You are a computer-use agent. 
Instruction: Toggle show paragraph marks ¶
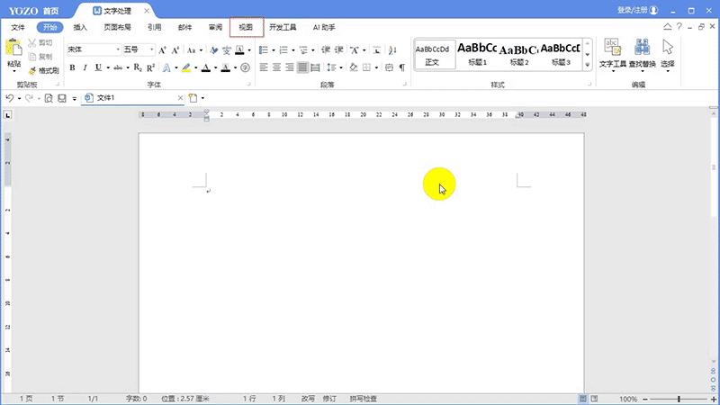[x=402, y=68]
